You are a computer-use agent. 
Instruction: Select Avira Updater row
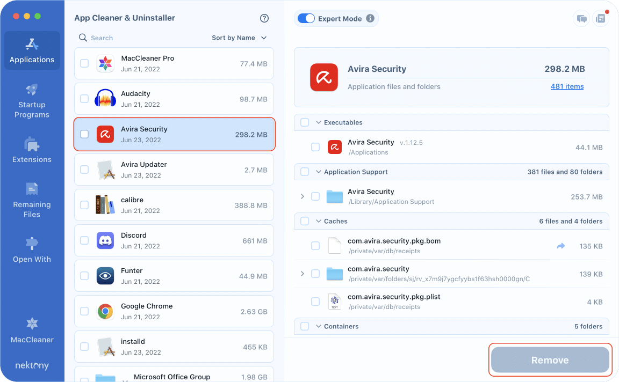tap(174, 170)
